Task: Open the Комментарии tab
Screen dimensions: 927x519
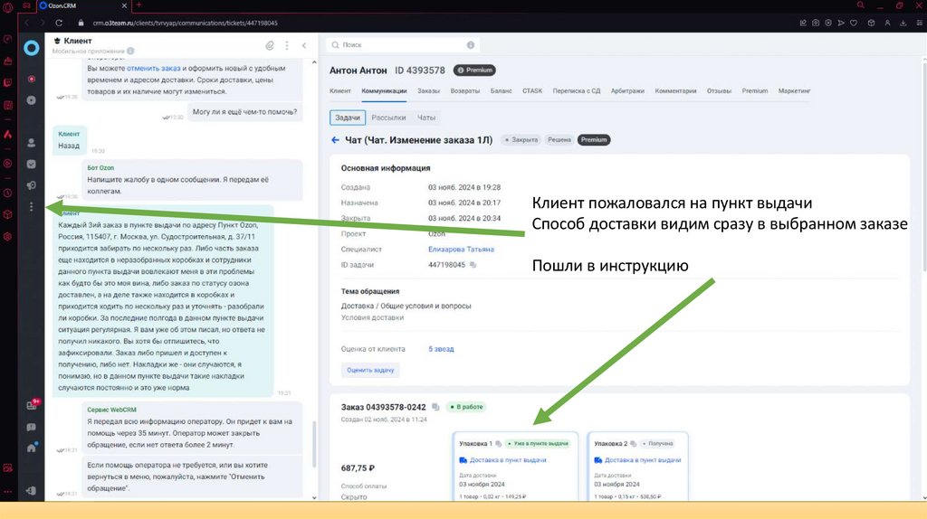Action: click(675, 91)
